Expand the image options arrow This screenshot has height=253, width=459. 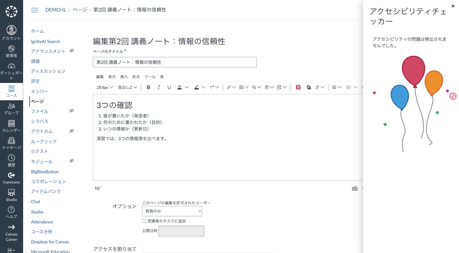tap(247, 87)
